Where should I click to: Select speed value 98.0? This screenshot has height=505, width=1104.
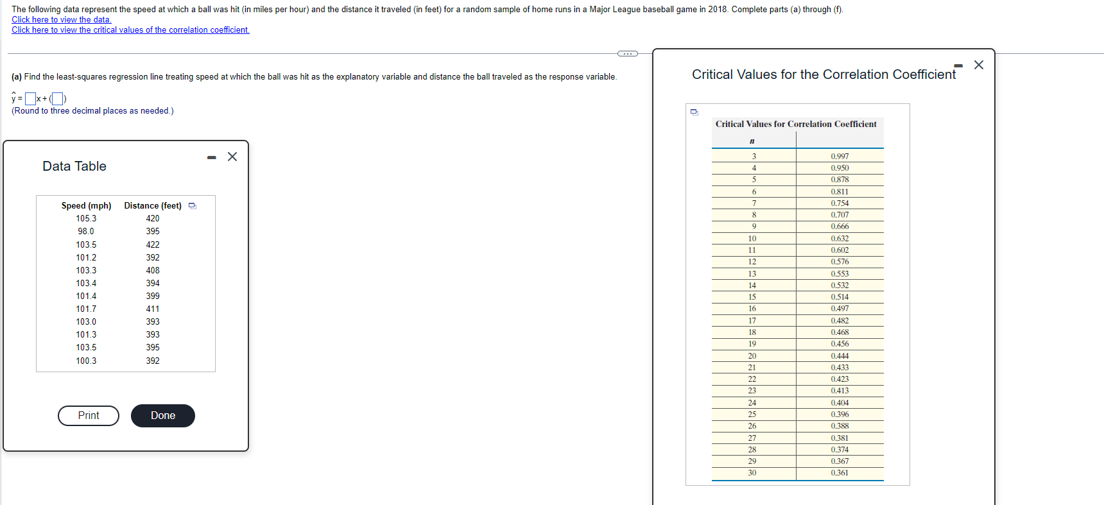[x=86, y=232]
